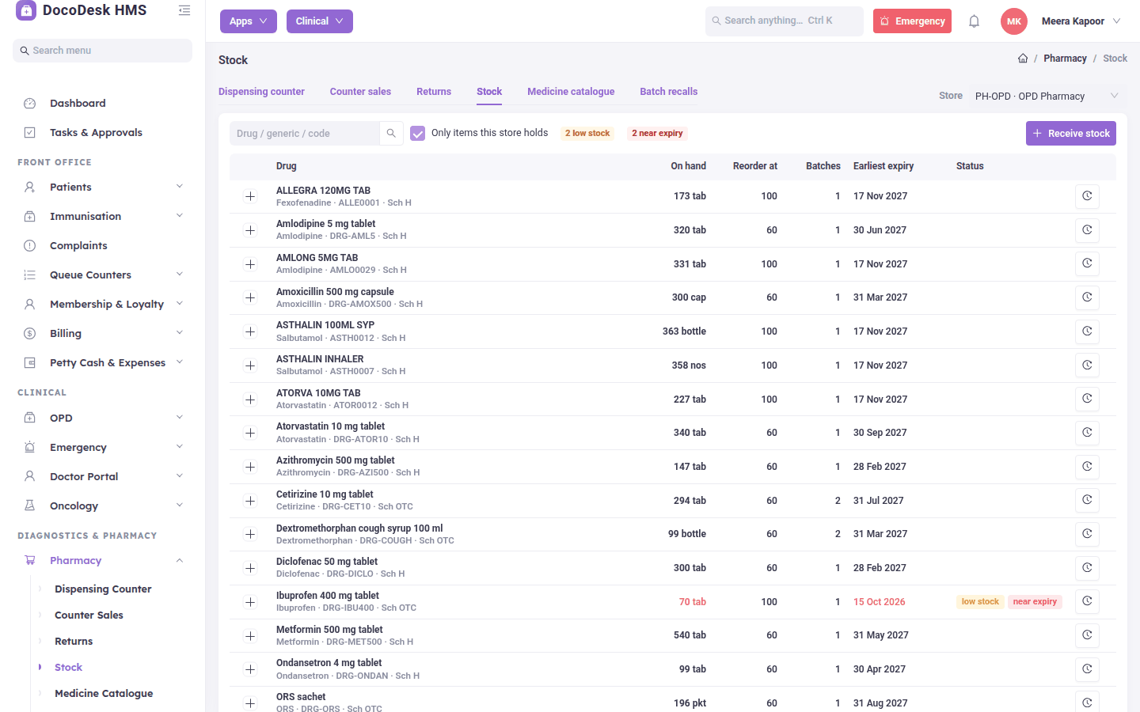This screenshot has width=1140, height=712.
Task: View history for Cetirizine 10 mg tablet
Action: (x=1087, y=500)
